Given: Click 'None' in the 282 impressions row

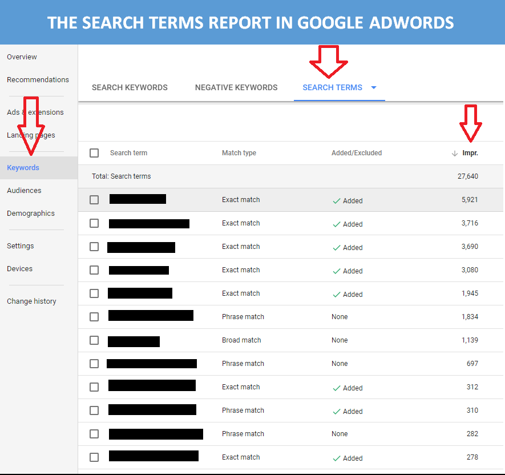Looking at the screenshot, I should tap(340, 434).
